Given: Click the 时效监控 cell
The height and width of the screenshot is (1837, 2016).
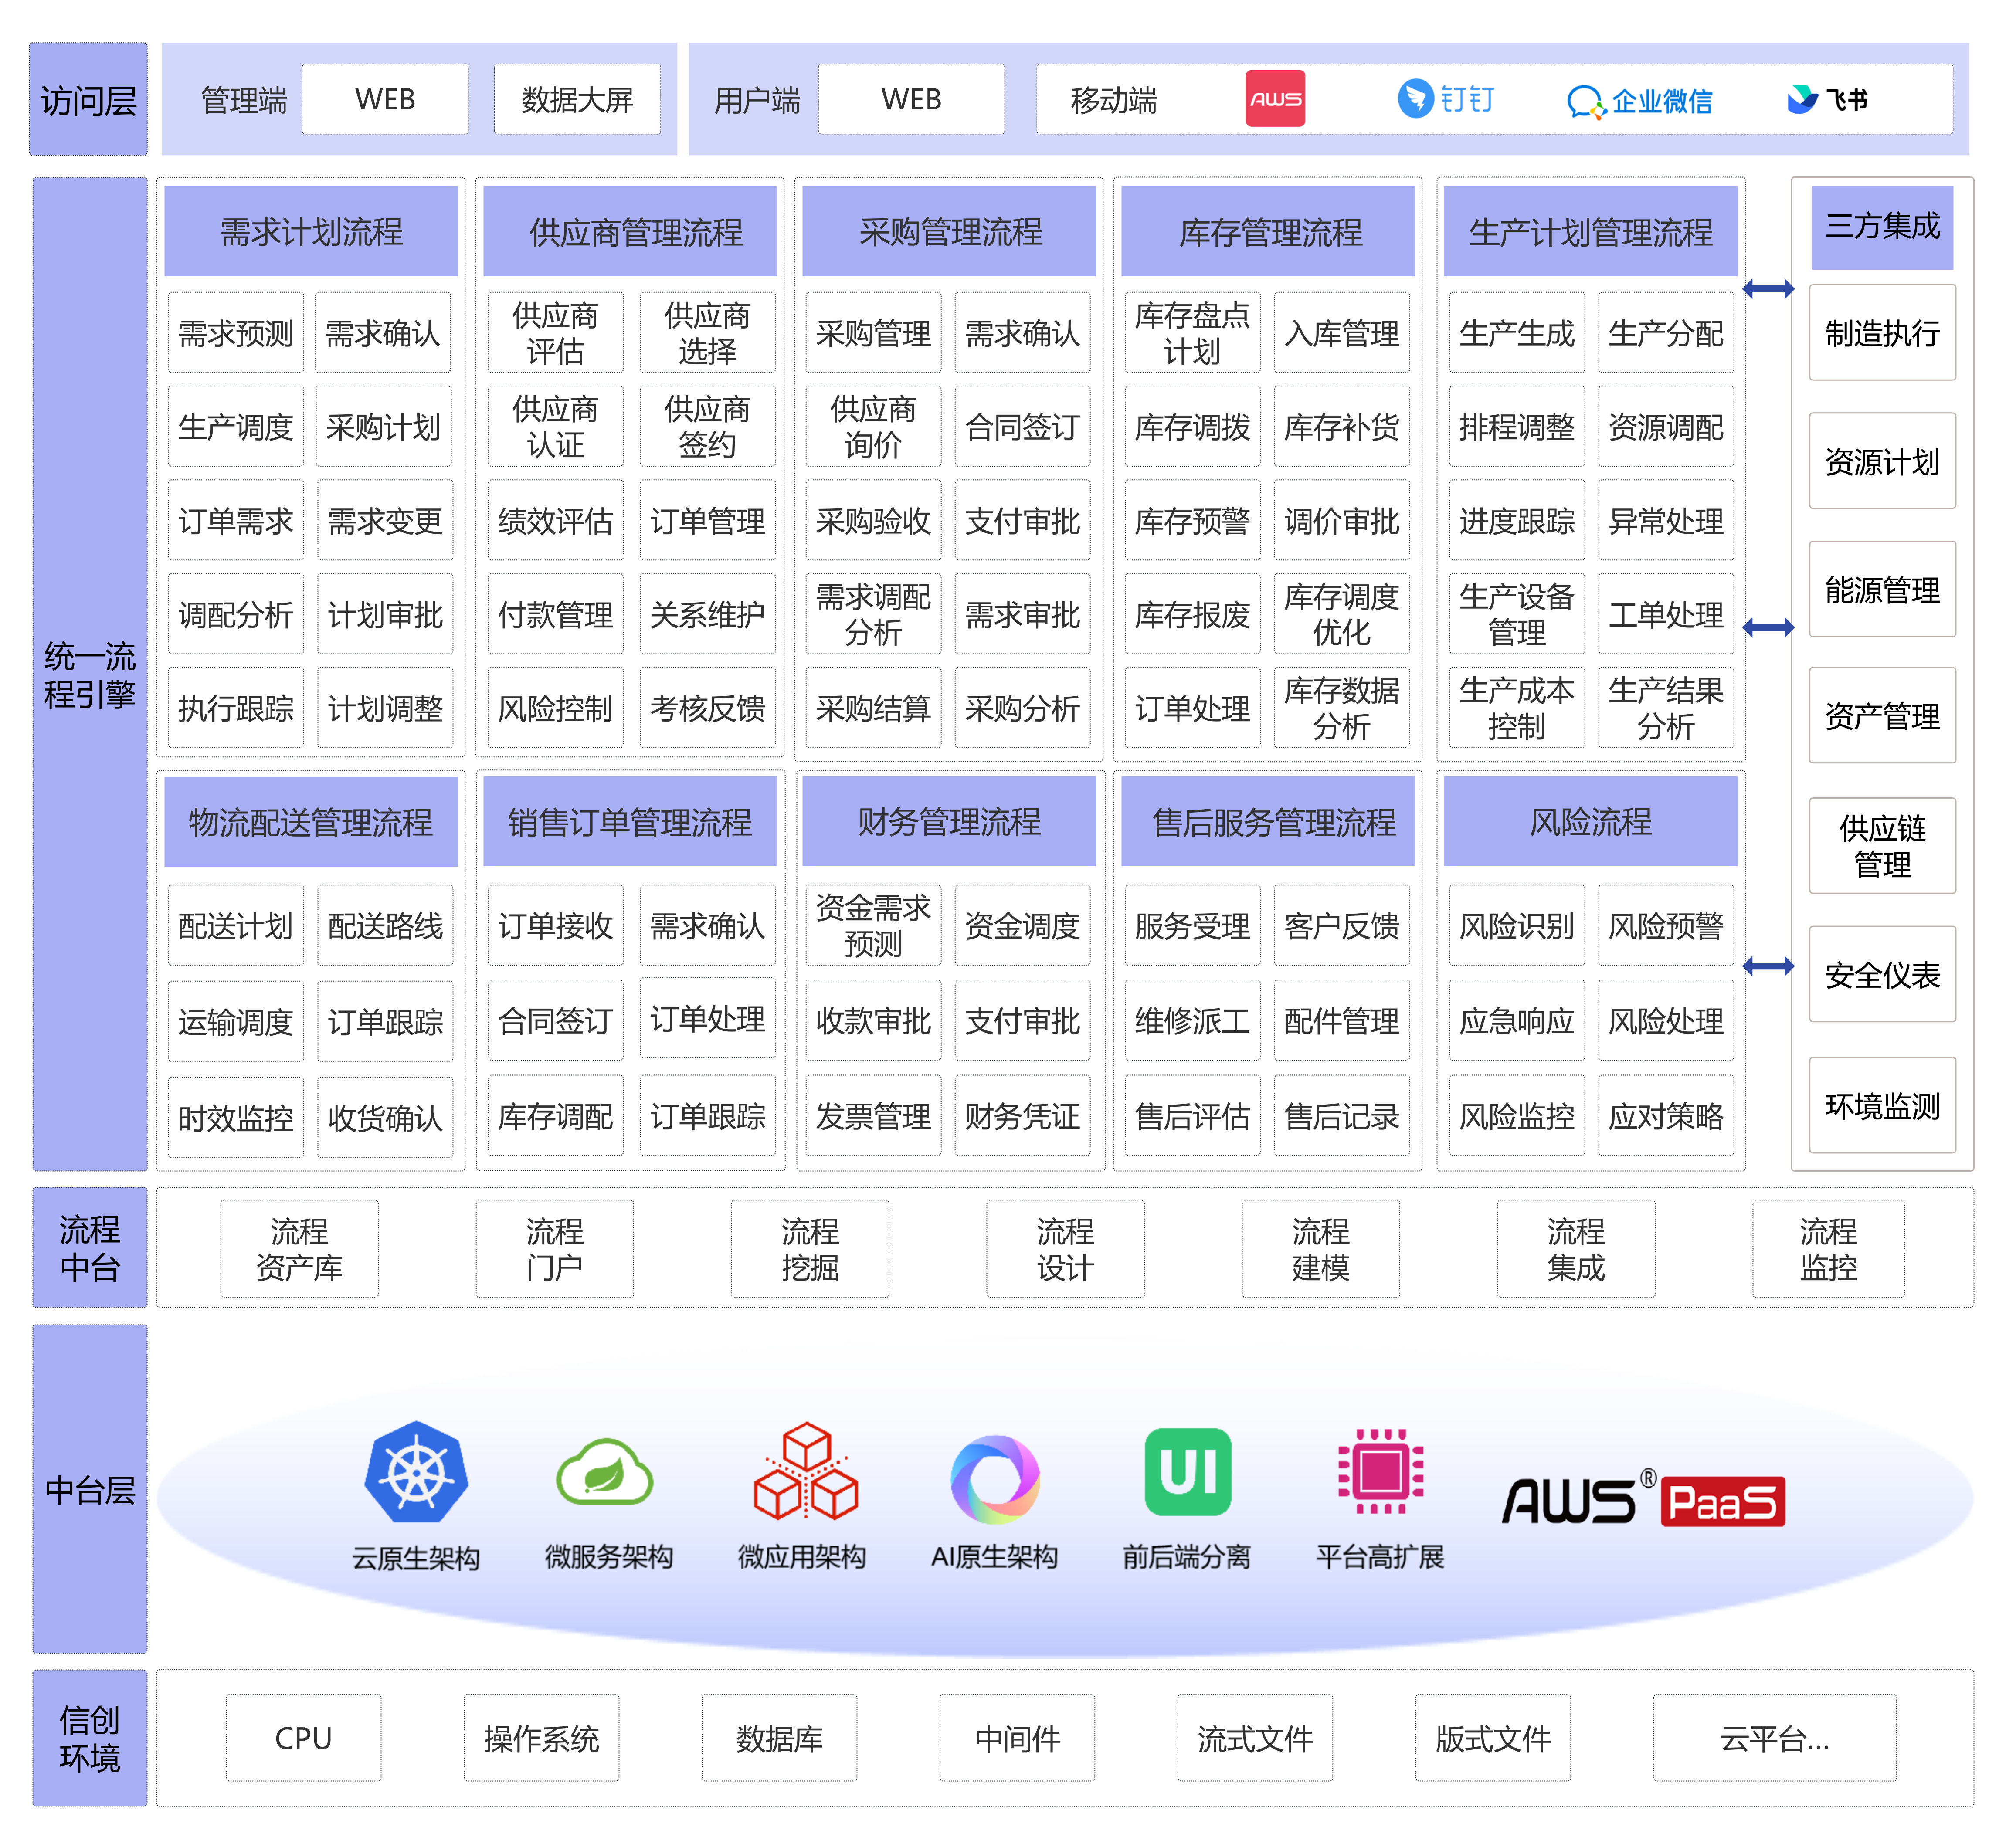Looking at the screenshot, I should click(236, 1117).
